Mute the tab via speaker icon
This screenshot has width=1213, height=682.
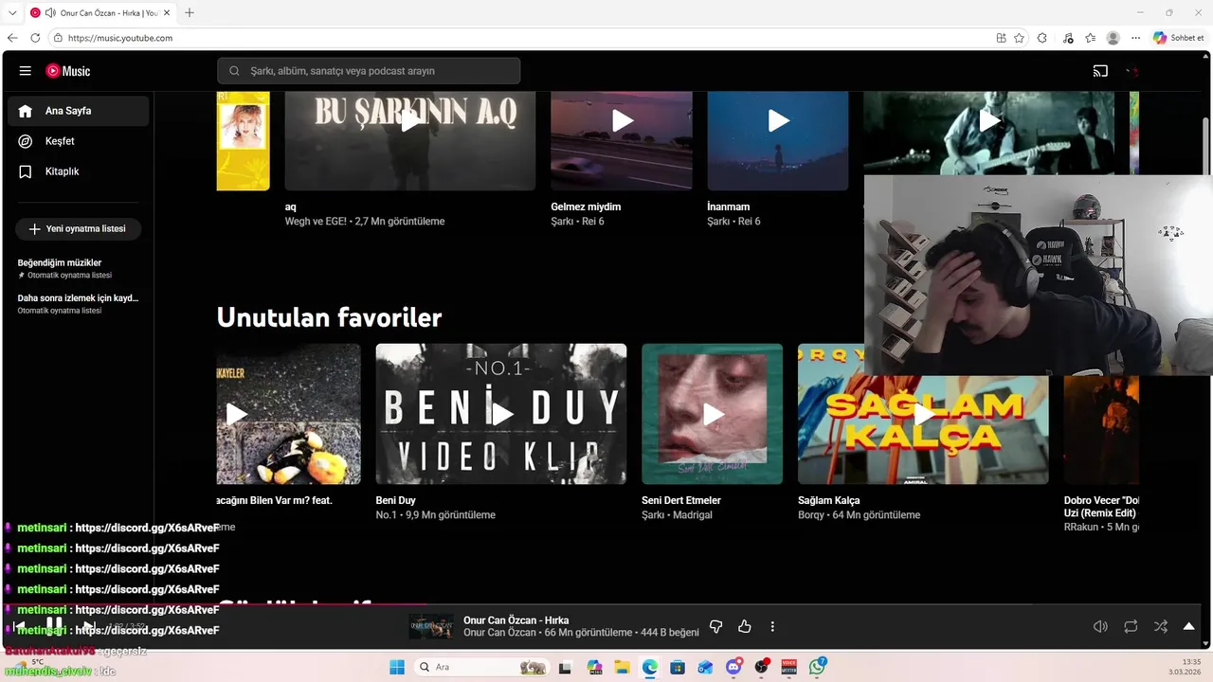49,12
